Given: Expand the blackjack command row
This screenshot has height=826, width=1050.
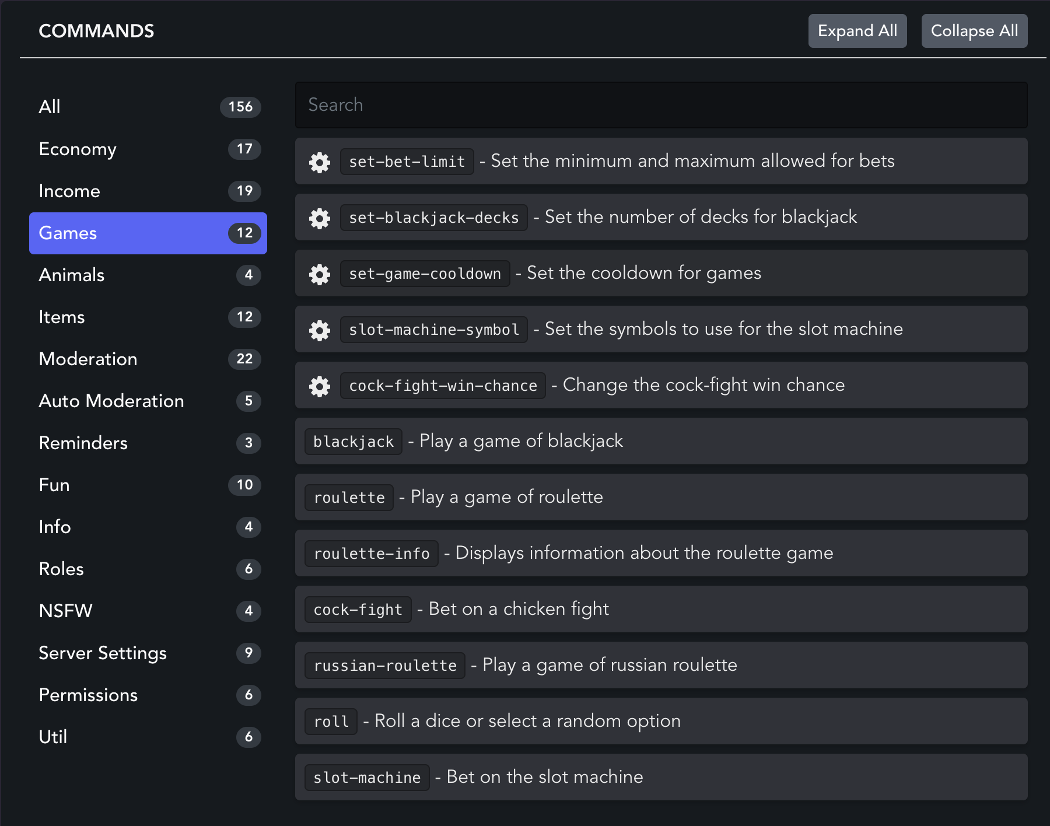Looking at the screenshot, I should tap(660, 441).
